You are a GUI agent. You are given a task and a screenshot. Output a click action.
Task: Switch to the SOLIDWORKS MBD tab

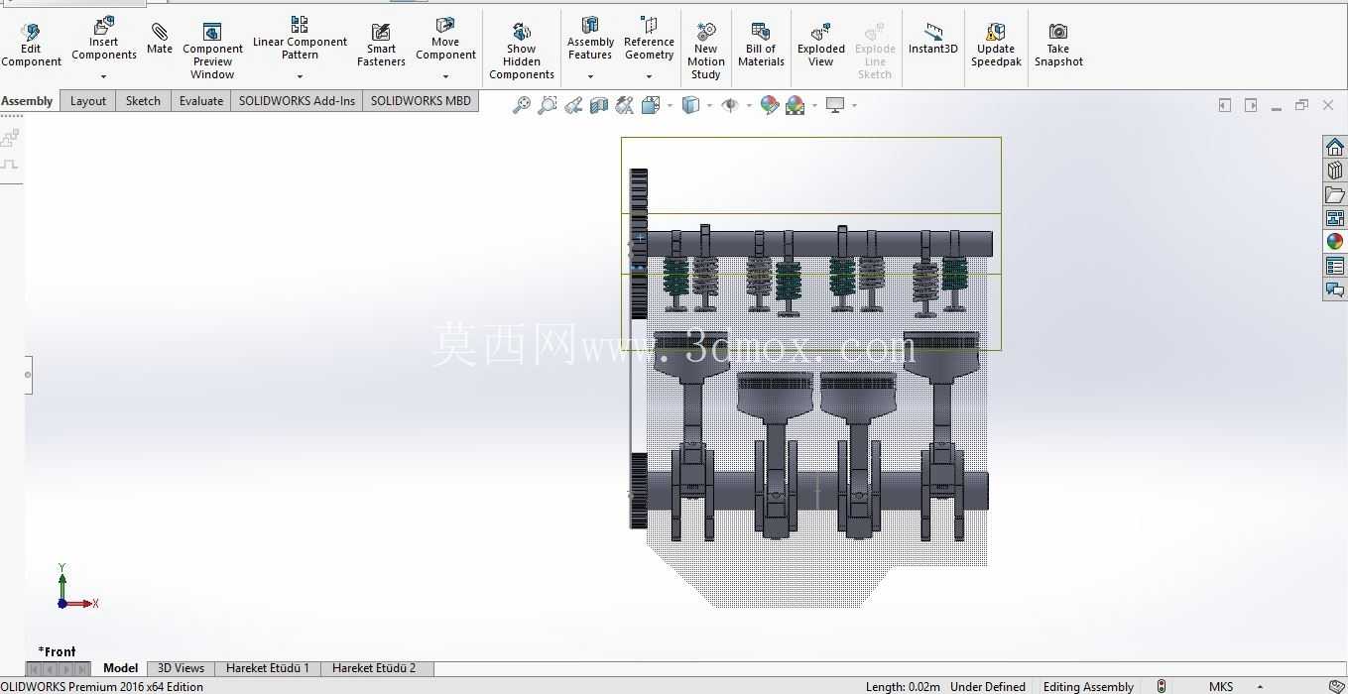[x=421, y=101]
